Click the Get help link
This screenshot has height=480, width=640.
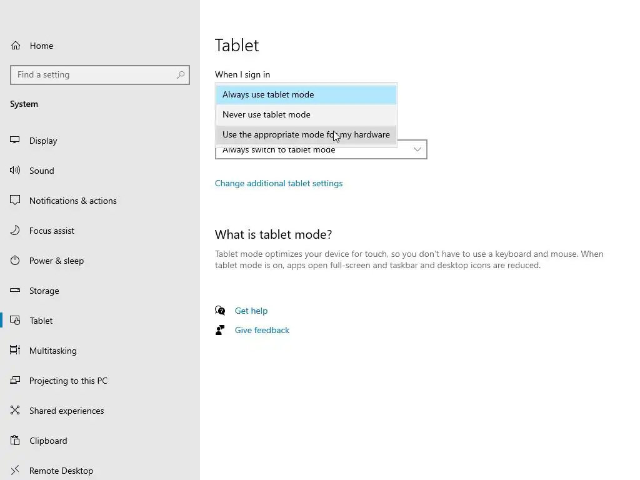(x=251, y=311)
